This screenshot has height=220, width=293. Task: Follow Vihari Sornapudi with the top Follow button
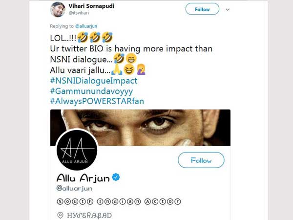[201, 9]
